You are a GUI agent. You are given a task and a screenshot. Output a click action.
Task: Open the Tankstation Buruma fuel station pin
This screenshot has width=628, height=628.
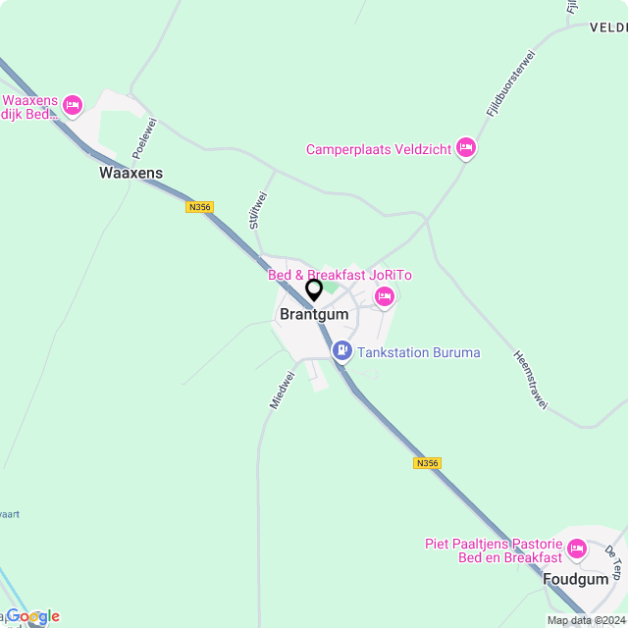pos(342,351)
